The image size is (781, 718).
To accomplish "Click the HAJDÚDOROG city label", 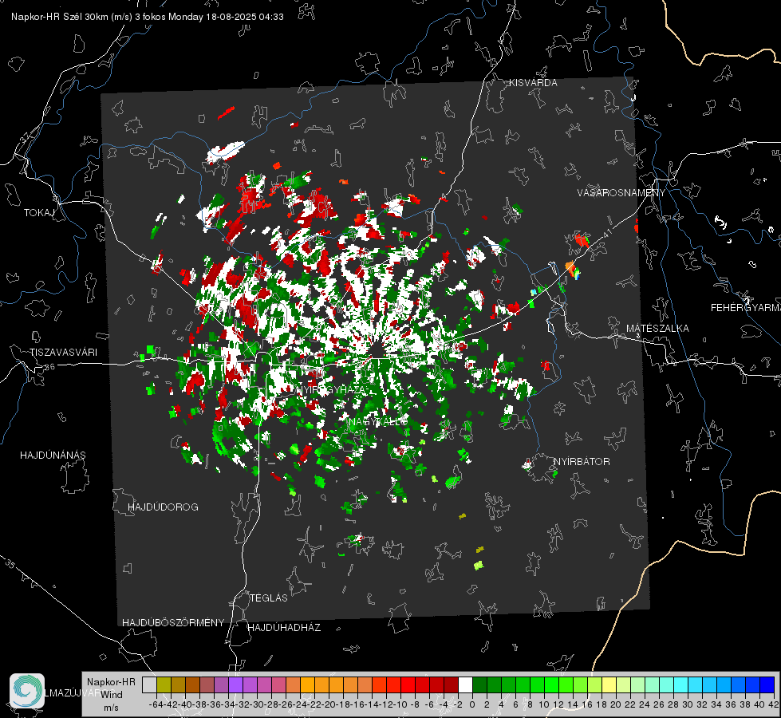I will tap(163, 507).
